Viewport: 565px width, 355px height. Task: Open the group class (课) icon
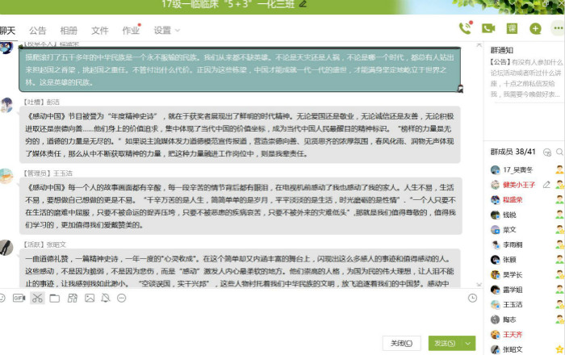tap(512, 28)
